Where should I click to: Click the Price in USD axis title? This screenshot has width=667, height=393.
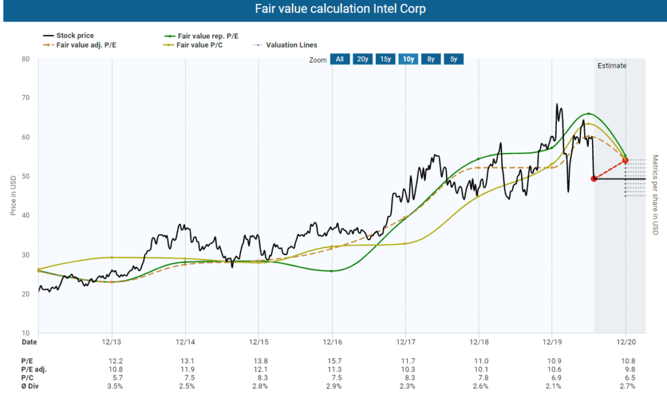[x=13, y=195]
